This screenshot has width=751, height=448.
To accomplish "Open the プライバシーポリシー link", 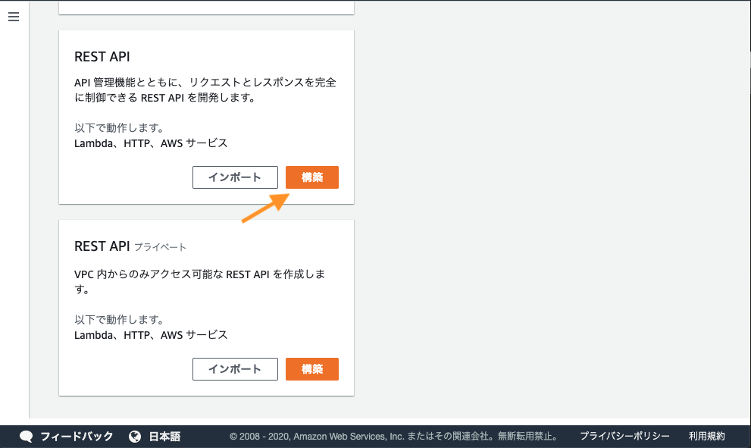I will 624,437.
